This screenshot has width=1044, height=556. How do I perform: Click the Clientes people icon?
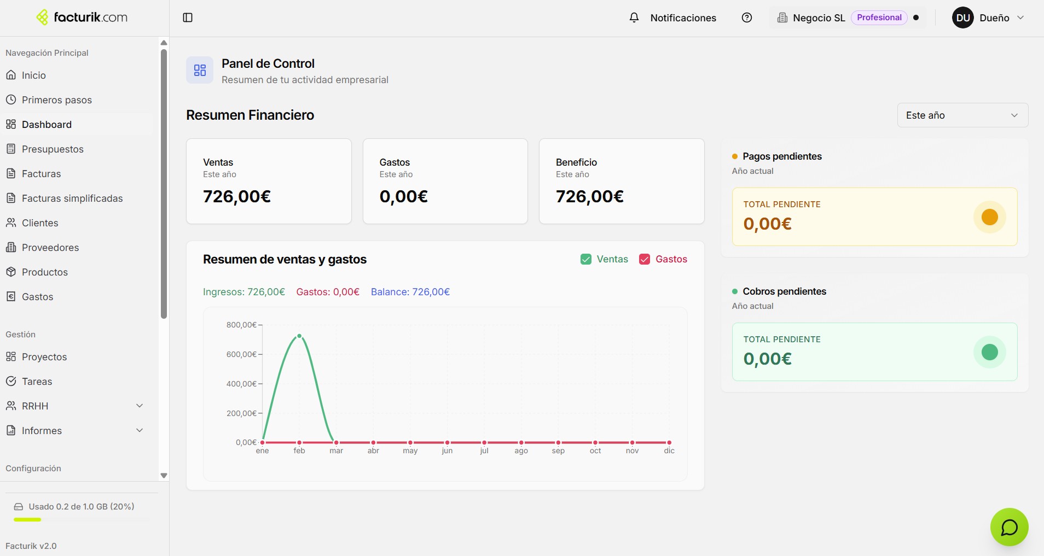pos(11,223)
